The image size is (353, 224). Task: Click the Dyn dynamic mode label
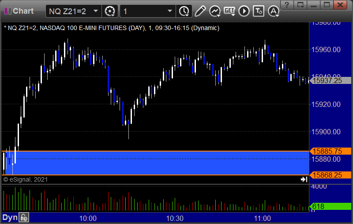[x=10, y=217]
